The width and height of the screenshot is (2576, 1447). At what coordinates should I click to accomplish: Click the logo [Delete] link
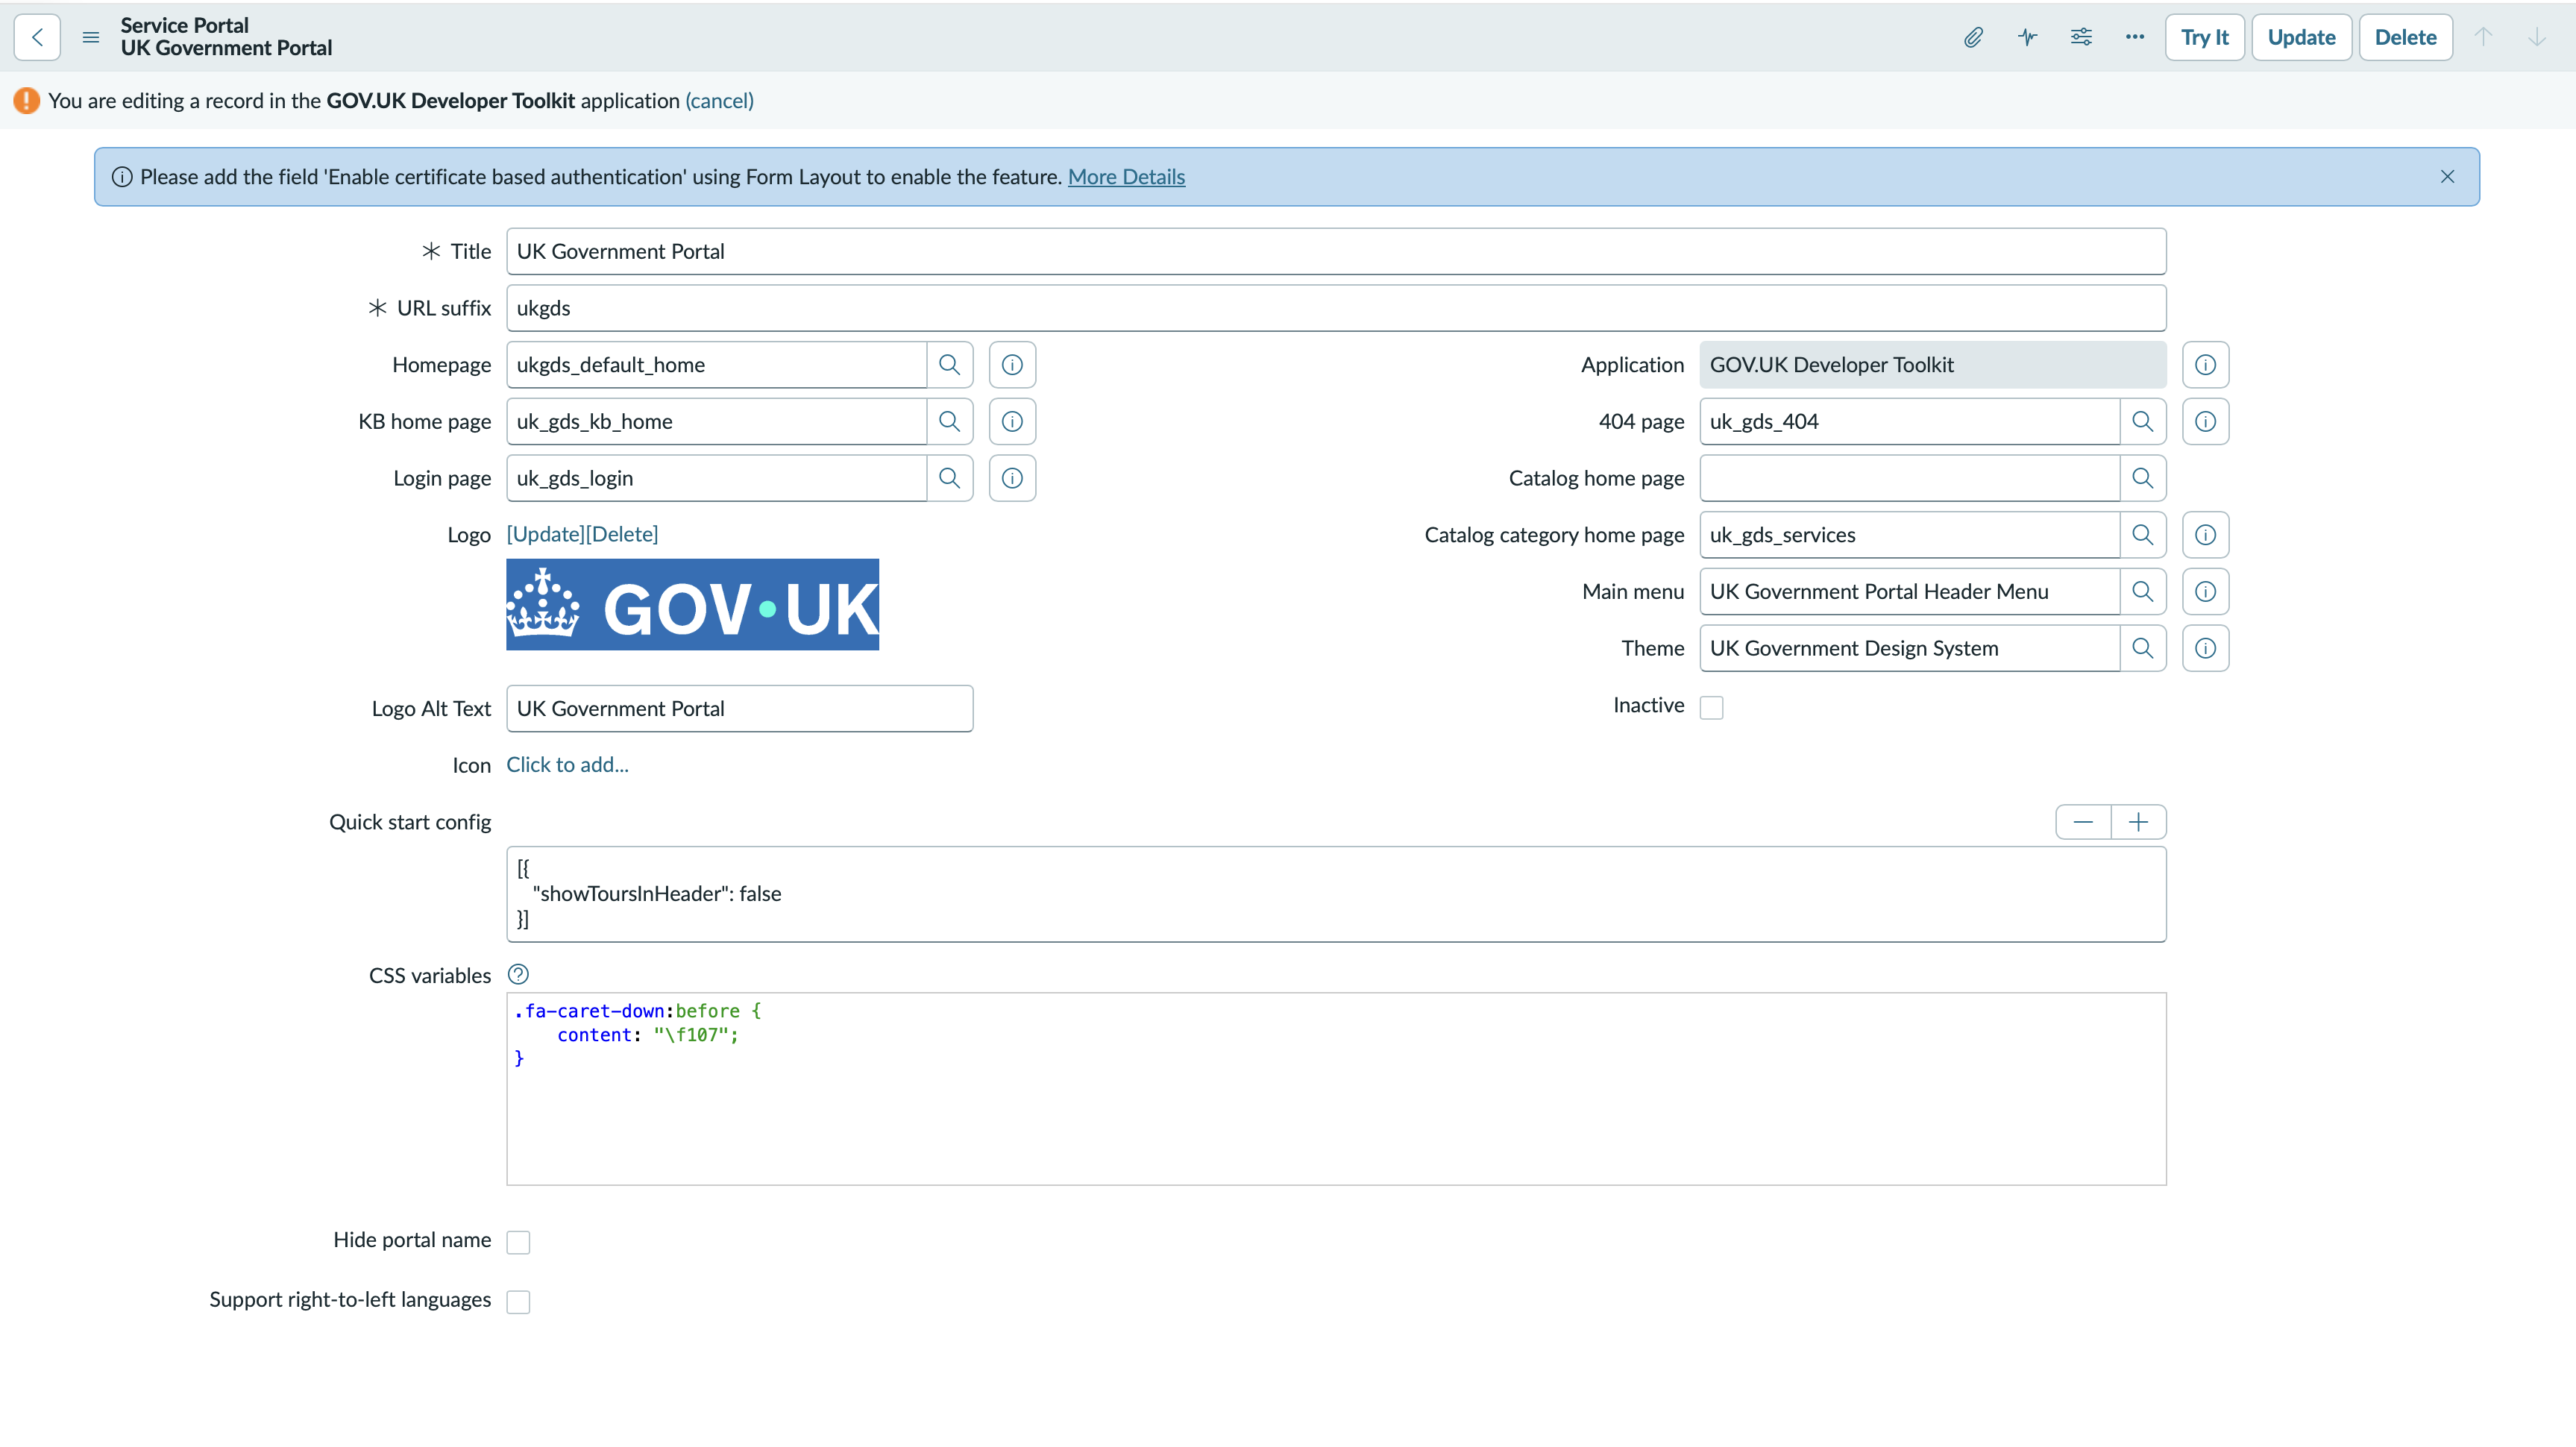coord(622,534)
